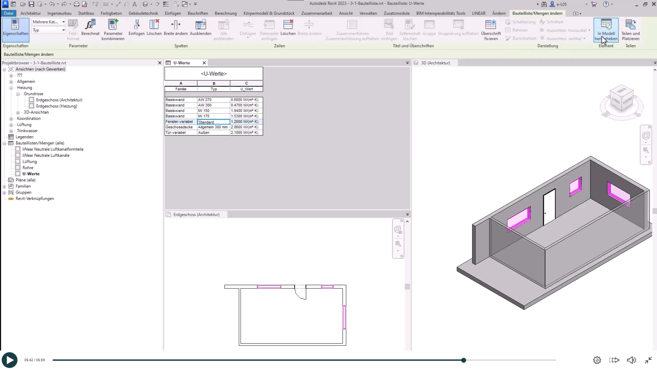Click the save icon in quick access toolbar
The image size is (657, 369).
point(31,4)
